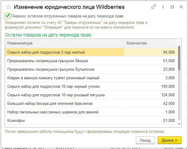Uncheck the transfer of shipped goods balances checkbox
The height and width of the screenshot is (149, 188).
[7, 16]
